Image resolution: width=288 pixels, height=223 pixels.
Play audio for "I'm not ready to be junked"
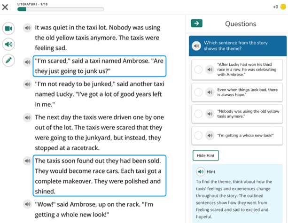pos(28,84)
